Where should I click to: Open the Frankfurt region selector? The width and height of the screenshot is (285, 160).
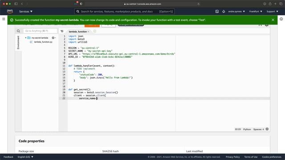[256, 12]
